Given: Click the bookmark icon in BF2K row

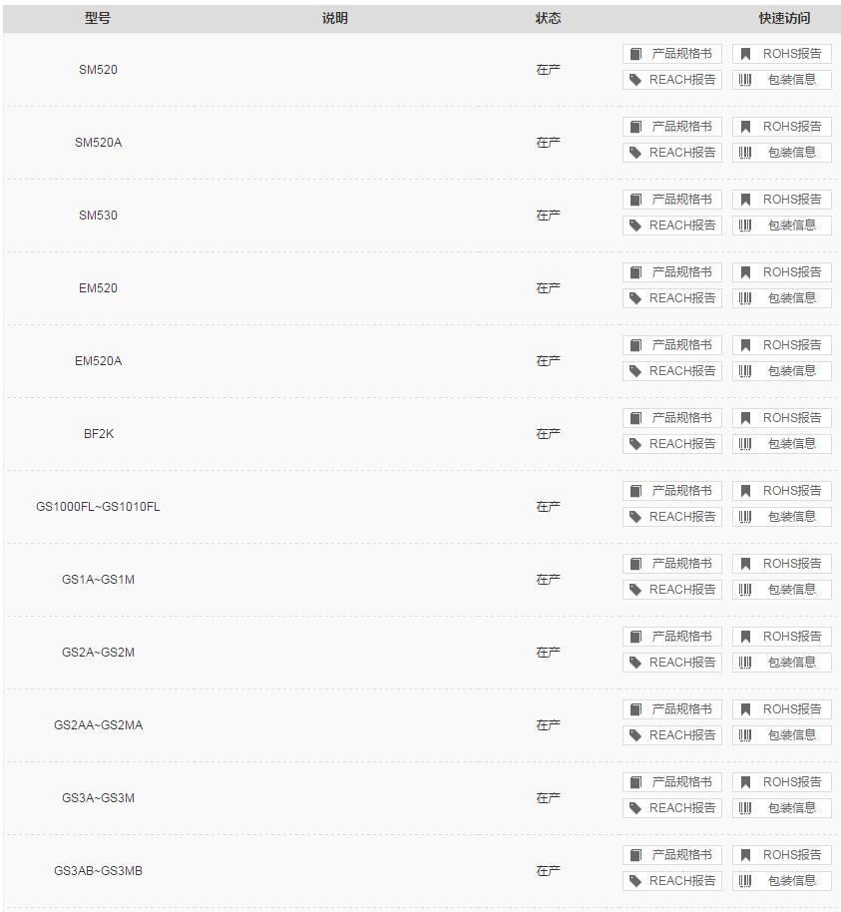Looking at the screenshot, I should [x=745, y=418].
